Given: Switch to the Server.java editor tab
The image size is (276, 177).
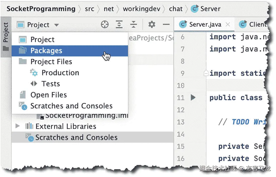Looking at the screenshot, I should (x=205, y=25).
